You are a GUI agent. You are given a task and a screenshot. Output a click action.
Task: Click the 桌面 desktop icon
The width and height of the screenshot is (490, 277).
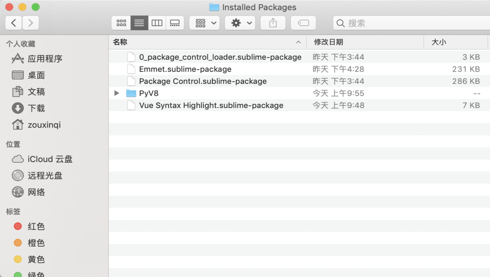pyautogui.click(x=18, y=75)
